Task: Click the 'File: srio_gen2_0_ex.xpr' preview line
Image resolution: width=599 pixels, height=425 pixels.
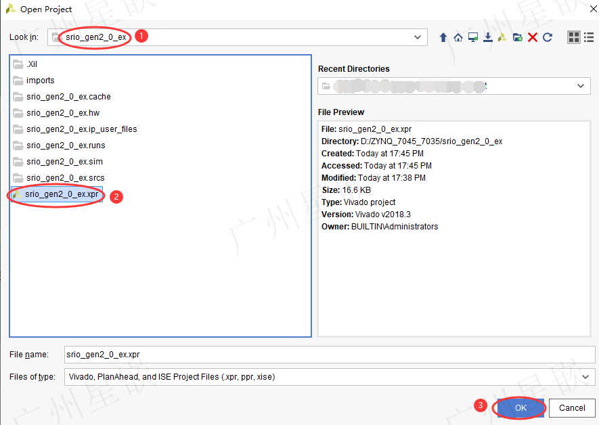Action: click(366, 129)
